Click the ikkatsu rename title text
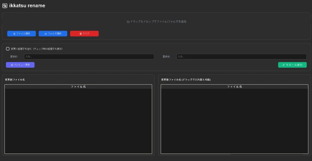The image size is (312, 161). pyautogui.click(x=27, y=6)
